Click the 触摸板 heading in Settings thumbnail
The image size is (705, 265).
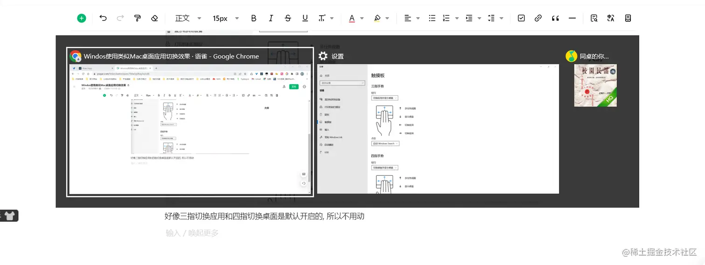coord(378,75)
